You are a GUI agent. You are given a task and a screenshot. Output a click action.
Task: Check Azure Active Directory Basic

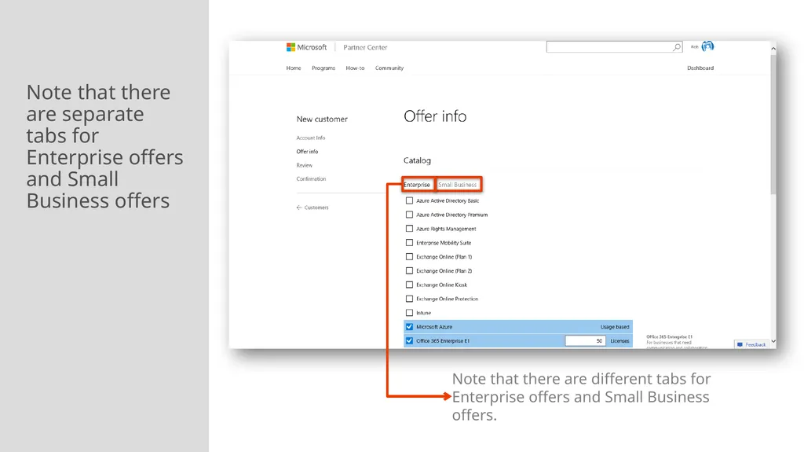tap(409, 200)
